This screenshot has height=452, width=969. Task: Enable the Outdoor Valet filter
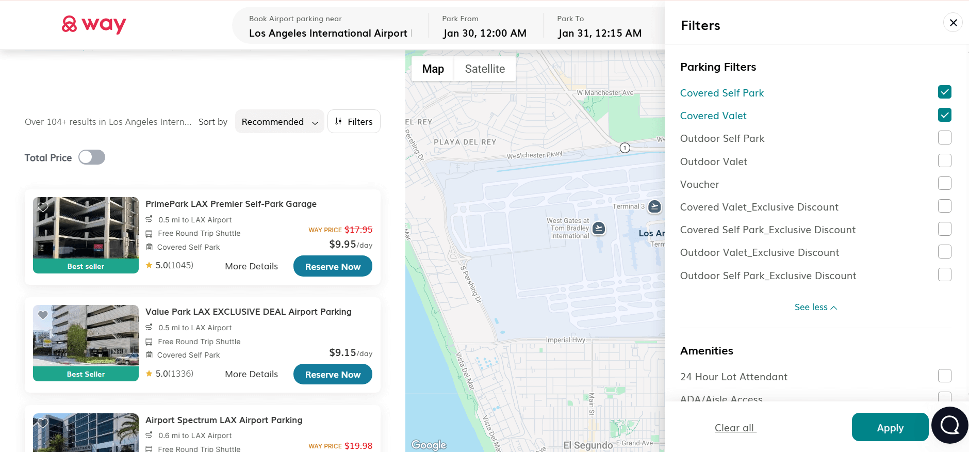pos(944,161)
